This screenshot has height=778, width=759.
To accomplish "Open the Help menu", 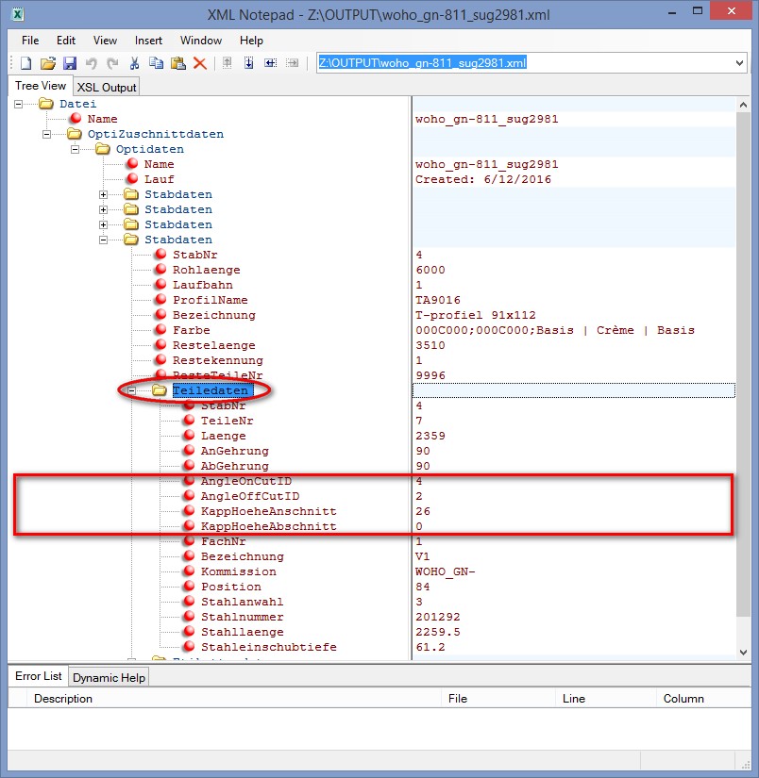I will 251,41.
